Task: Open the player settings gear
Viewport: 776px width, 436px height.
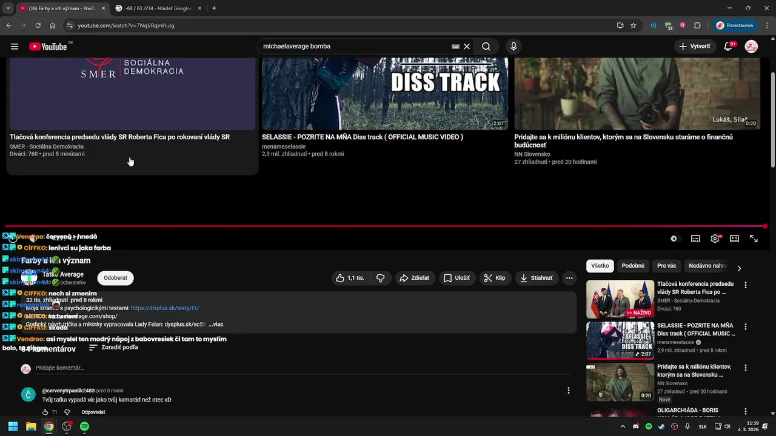Action: pyautogui.click(x=715, y=239)
